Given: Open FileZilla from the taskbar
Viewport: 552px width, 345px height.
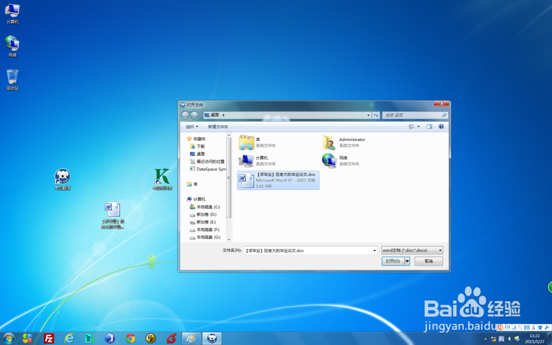Looking at the screenshot, I should coord(49,338).
